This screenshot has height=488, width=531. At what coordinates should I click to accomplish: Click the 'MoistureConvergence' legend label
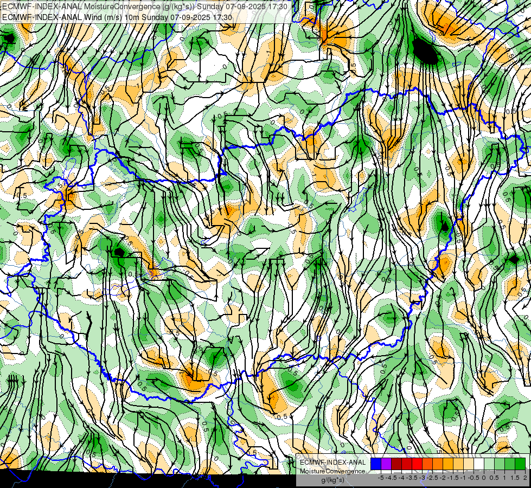[x=332, y=471]
